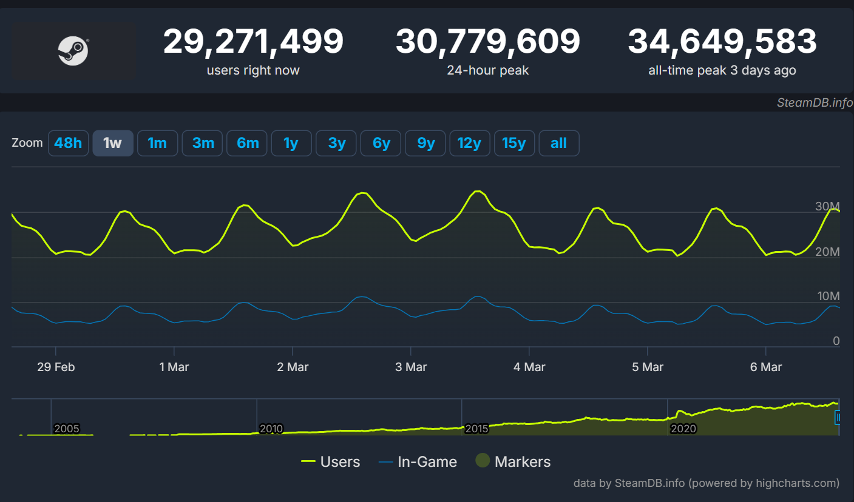
Task: Click the 5 Mar axis label
Action: (x=648, y=367)
